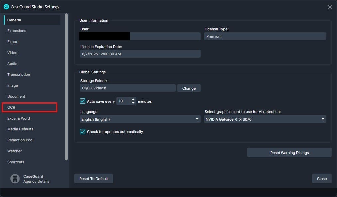337x197 pixels.
Task: Click the License Expiration Date field
Action: point(140,54)
